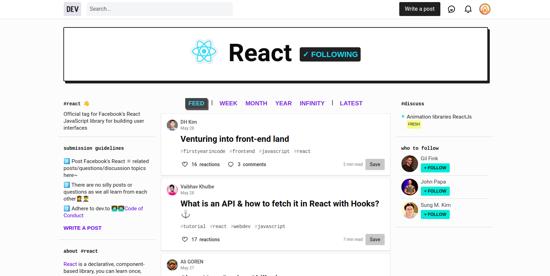Click the heart icon on Vaibhav Khulbe's post

pos(185,240)
